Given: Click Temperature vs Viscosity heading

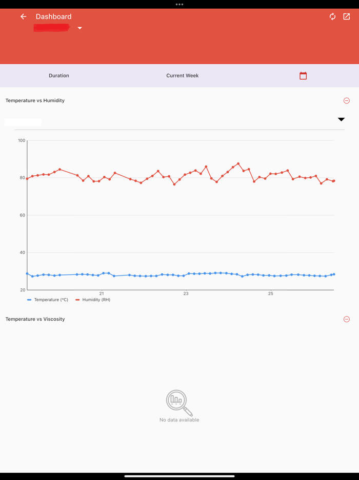Looking at the screenshot, I should click(x=35, y=319).
